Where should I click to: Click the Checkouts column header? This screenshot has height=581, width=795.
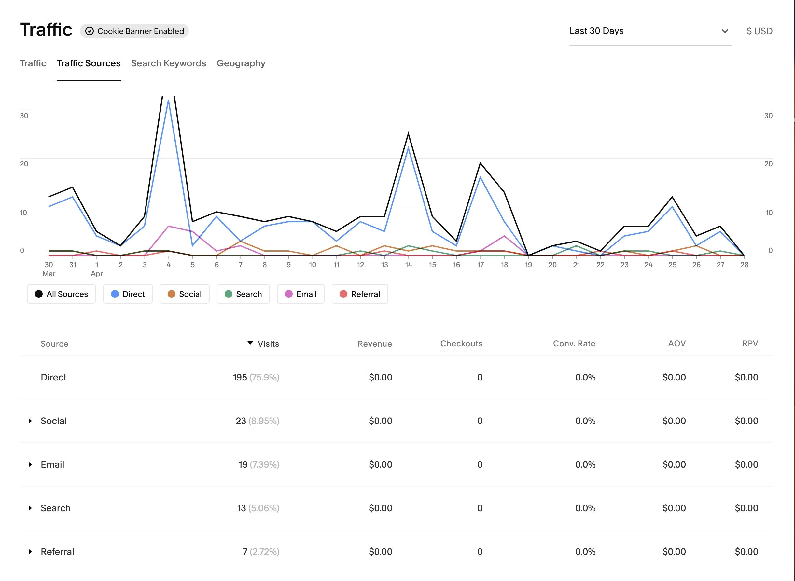coord(461,344)
